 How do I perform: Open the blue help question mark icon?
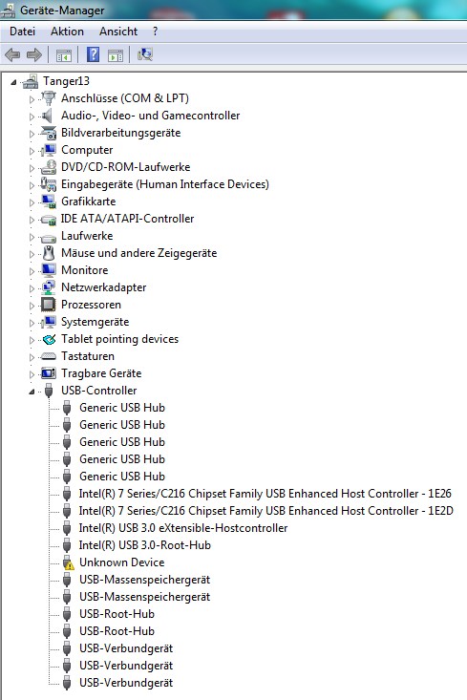(93, 54)
